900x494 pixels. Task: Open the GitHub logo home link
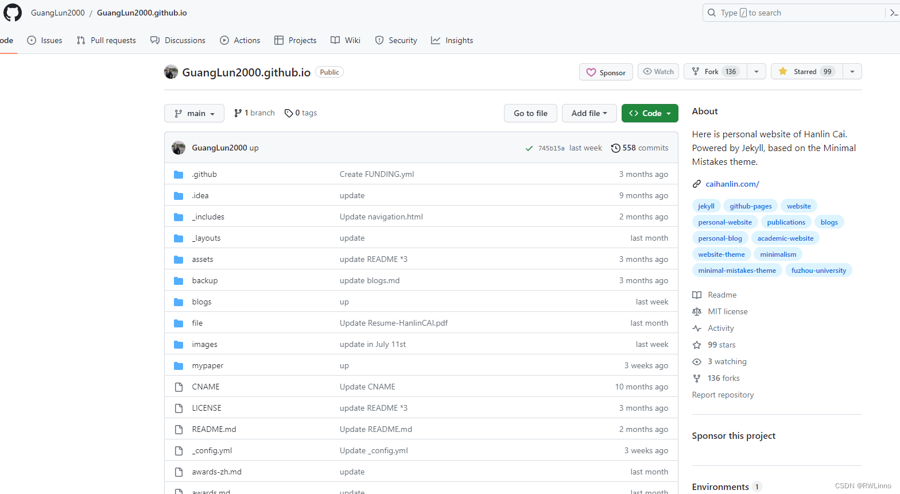[12, 13]
